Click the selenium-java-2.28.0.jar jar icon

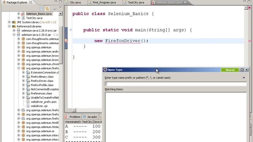(19, 35)
